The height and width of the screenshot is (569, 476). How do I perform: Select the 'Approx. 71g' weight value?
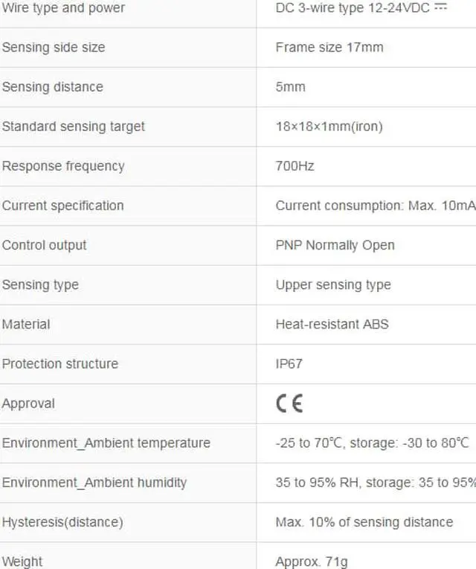point(311,561)
